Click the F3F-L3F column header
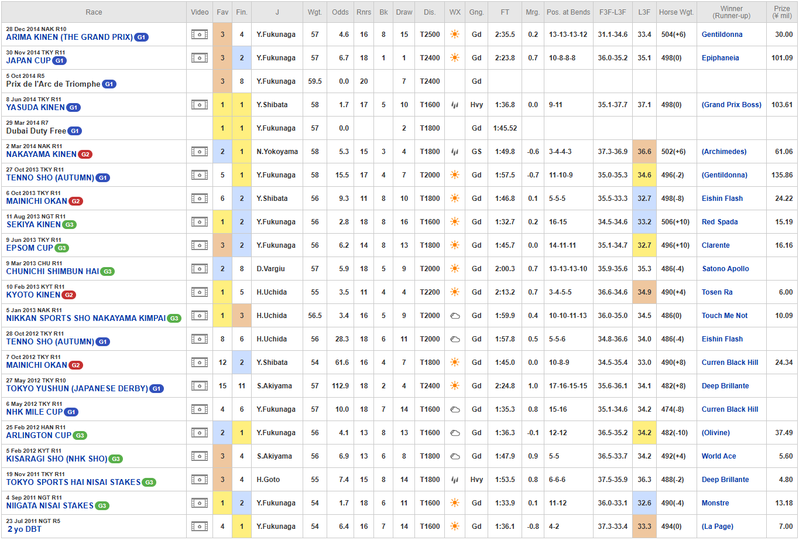The width and height of the screenshot is (799, 540). click(613, 12)
